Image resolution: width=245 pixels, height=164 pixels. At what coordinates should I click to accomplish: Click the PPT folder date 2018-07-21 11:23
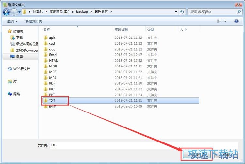pos(128,95)
